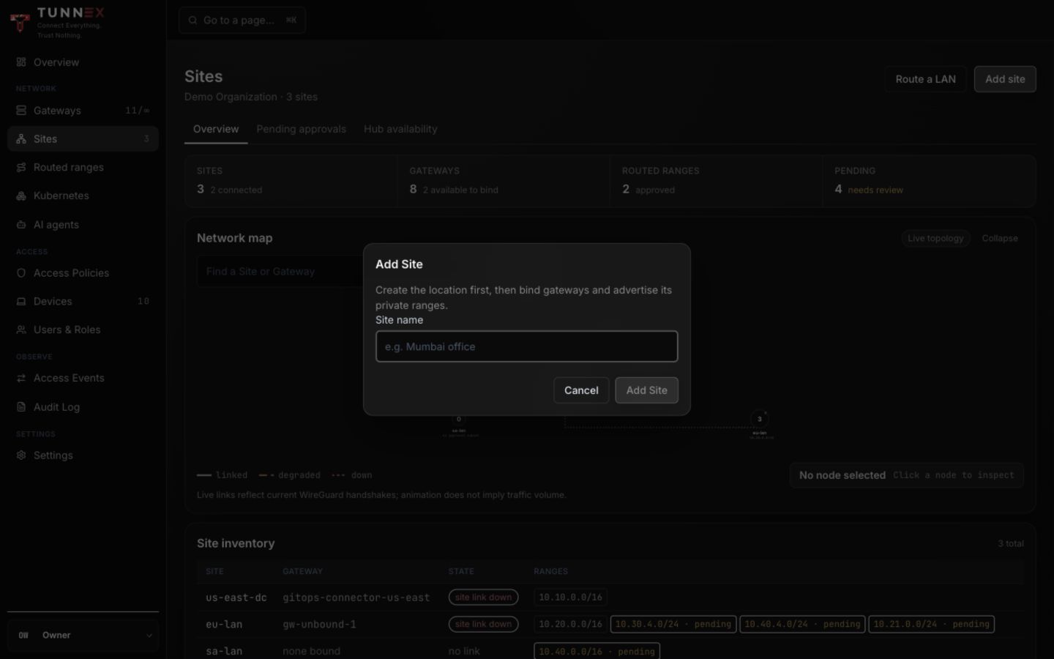1054x659 pixels.
Task: Click the Route a LAN button
Action: click(926, 79)
